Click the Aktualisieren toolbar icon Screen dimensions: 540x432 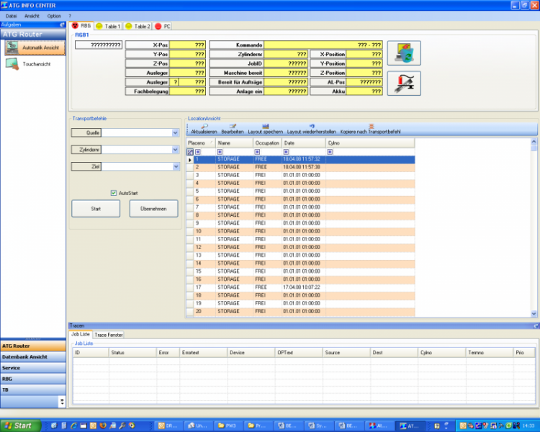[x=204, y=126]
